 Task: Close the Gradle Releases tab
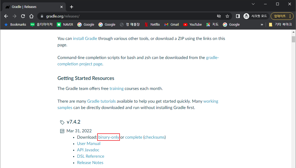[62, 7]
